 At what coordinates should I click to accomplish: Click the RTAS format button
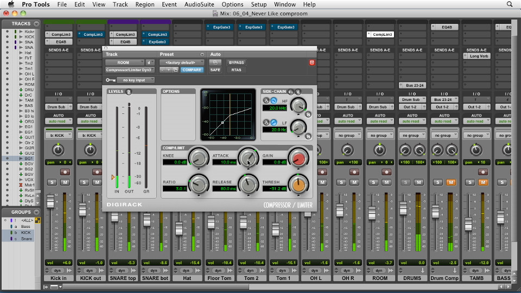pyautogui.click(x=236, y=70)
